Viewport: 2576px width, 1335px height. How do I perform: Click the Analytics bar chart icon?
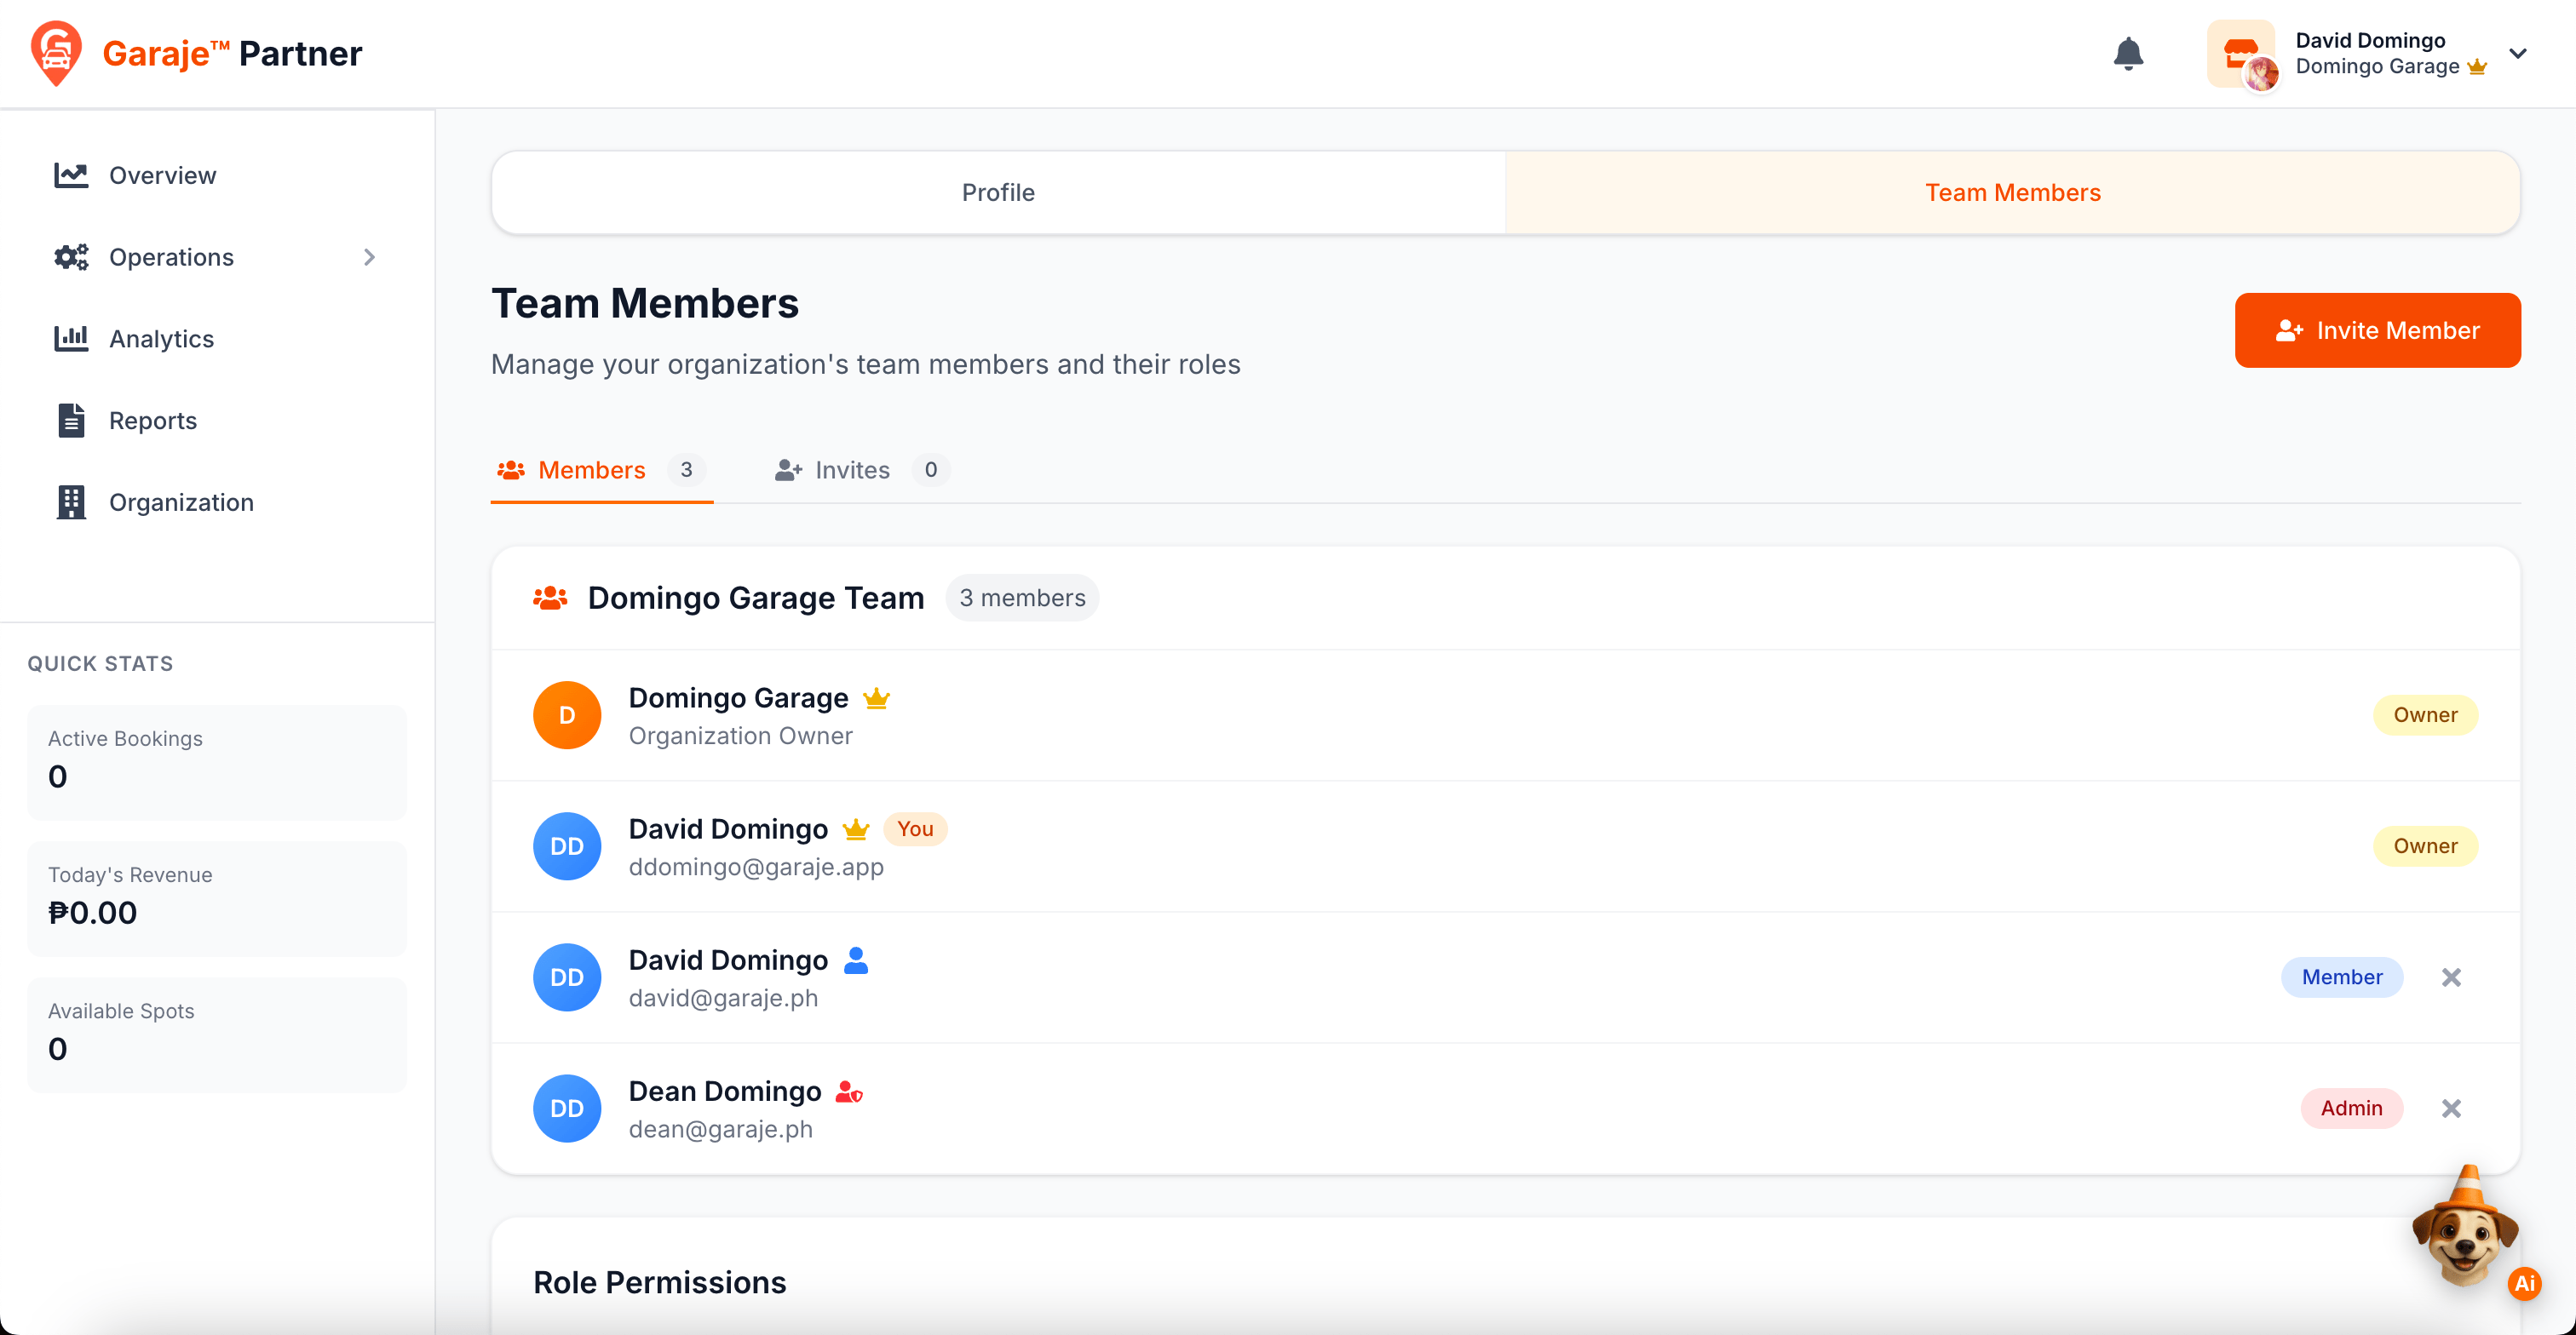[x=71, y=339]
